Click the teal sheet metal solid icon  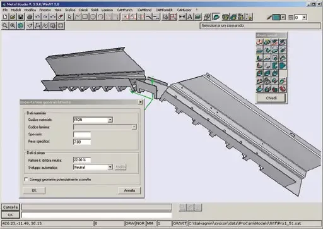(x=216, y=17)
